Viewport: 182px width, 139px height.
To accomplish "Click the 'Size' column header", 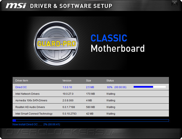I will tap(88, 80).
